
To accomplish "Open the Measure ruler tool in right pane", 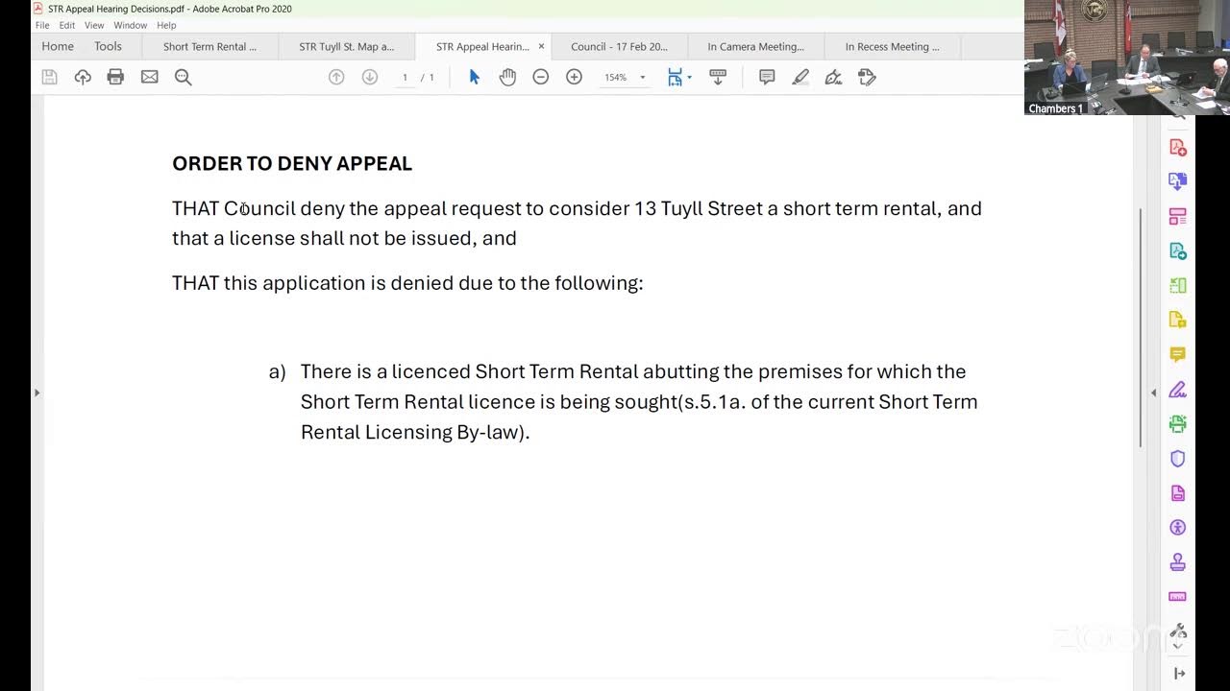I will [x=1177, y=596].
